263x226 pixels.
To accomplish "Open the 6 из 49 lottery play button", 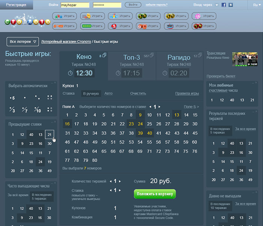I will click(64, 26).
